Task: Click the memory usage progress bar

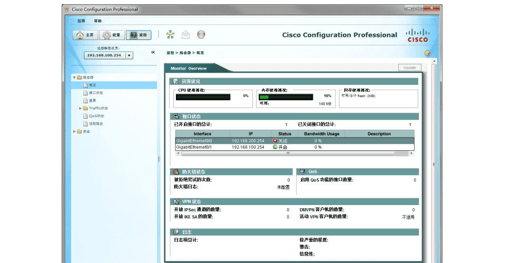Action: (x=285, y=97)
